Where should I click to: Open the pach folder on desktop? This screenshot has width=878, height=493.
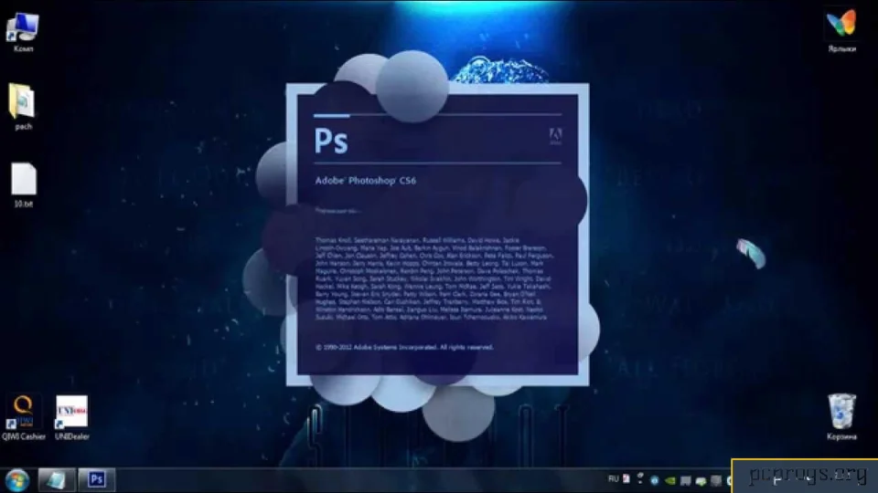tap(22, 107)
